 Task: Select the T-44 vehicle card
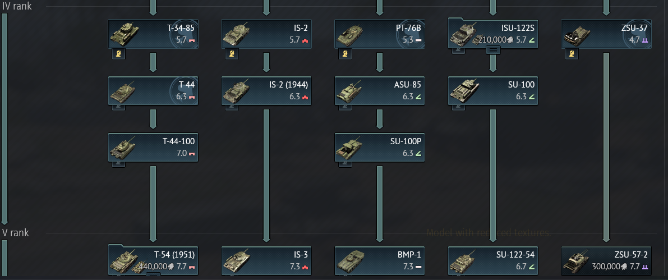coord(153,91)
